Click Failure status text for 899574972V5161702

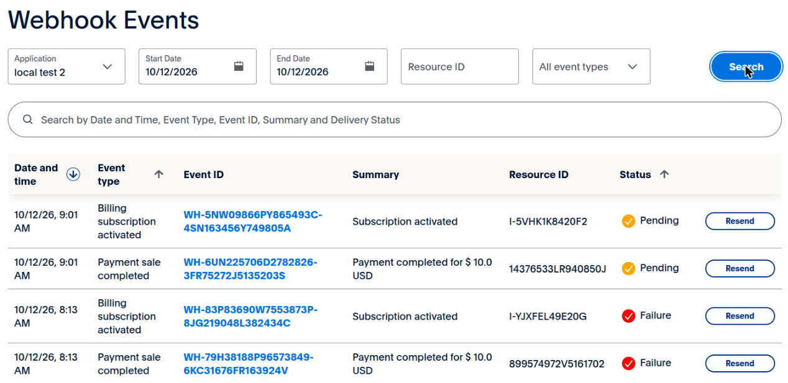656,363
